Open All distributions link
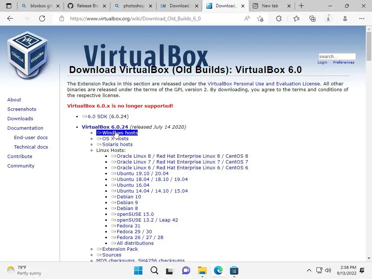The height and width of the screenshot is (279, 372). 133,243
